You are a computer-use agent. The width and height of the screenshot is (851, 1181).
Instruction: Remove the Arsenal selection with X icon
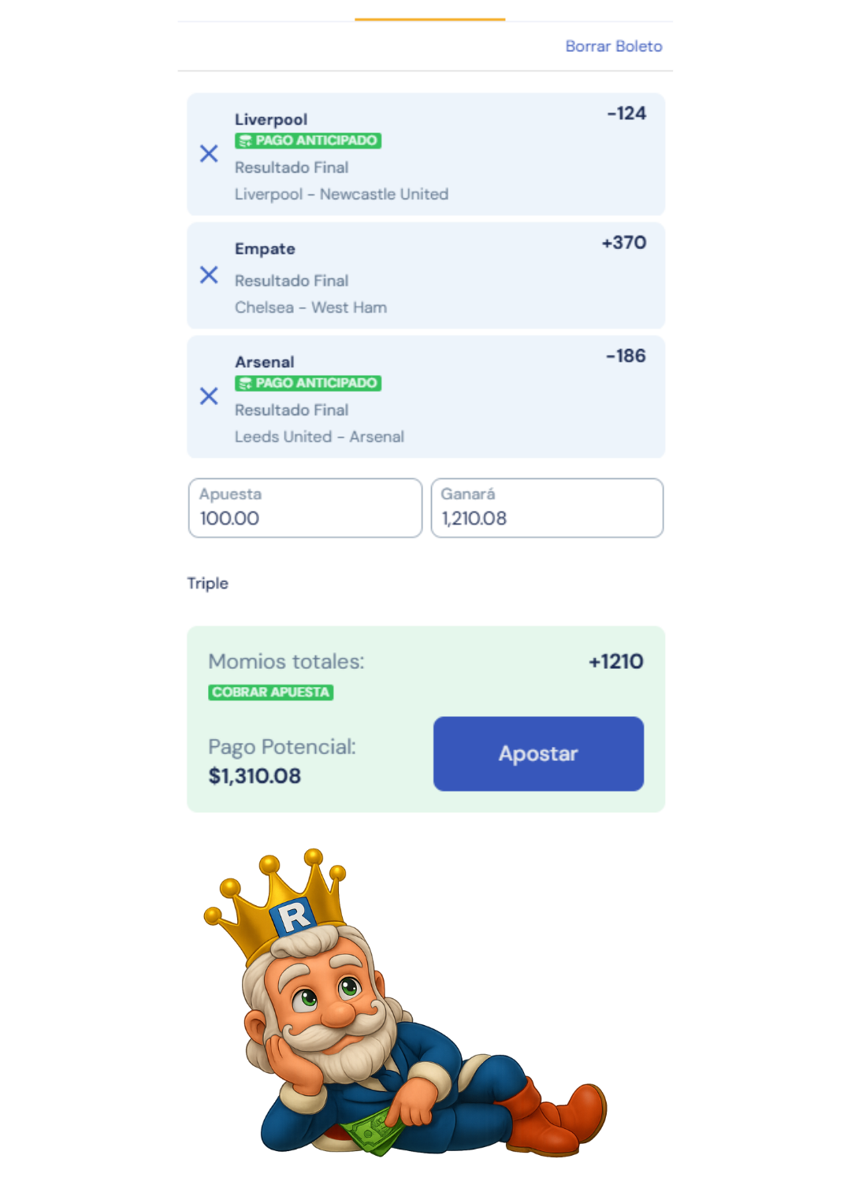[x=209, y=396]
